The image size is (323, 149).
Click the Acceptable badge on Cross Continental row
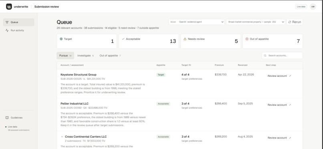pos(164,137)
